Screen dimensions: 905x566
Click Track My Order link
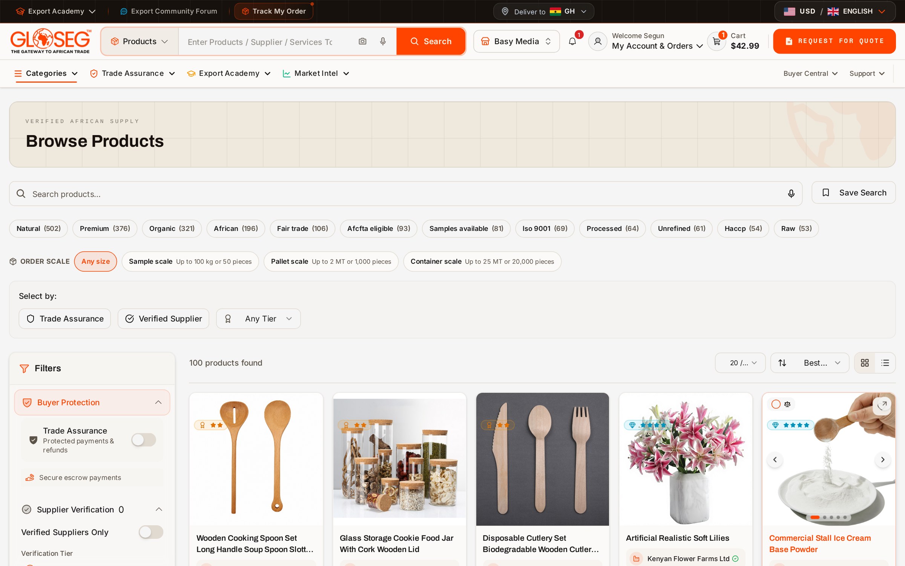tap(274, 11)
